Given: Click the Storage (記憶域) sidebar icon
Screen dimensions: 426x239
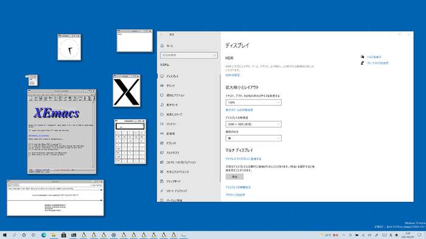Looking at the screenshot, I should [162, 134].
